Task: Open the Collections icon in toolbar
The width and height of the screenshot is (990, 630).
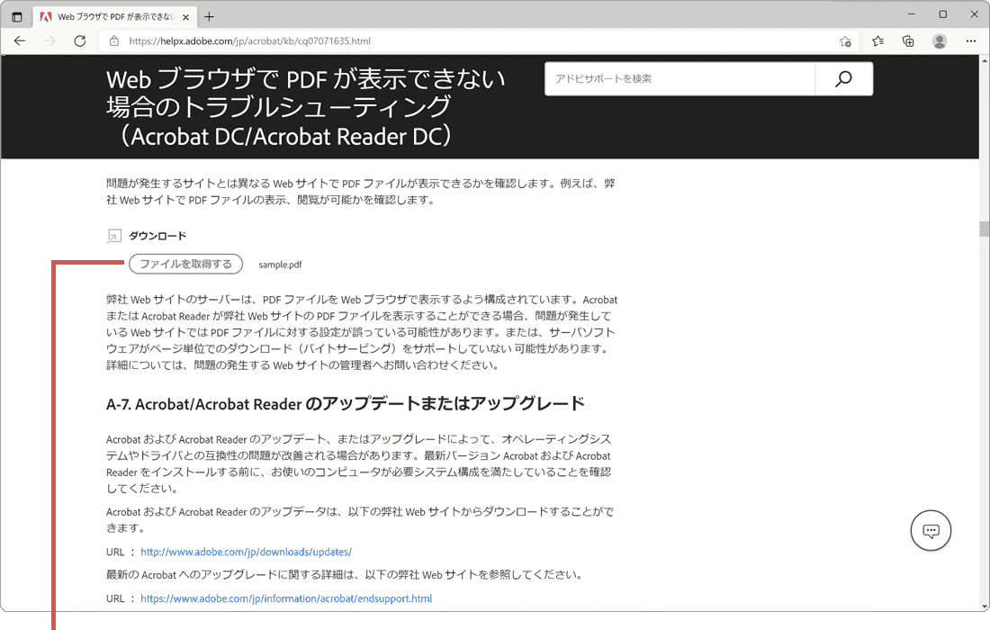Action: pos(908,41)
